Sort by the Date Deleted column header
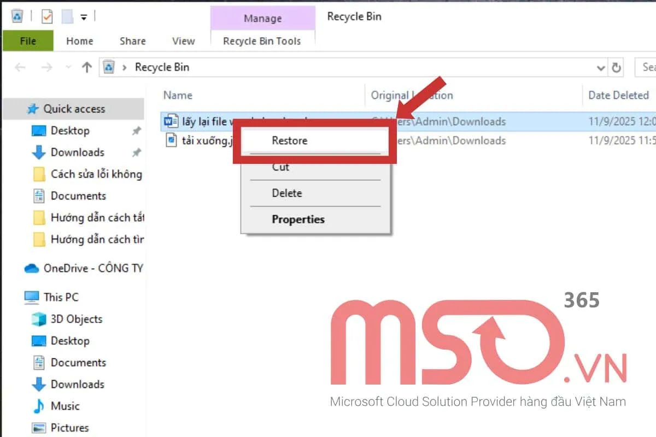This screenshot has width=656, height=437. (x=618, y=95)
